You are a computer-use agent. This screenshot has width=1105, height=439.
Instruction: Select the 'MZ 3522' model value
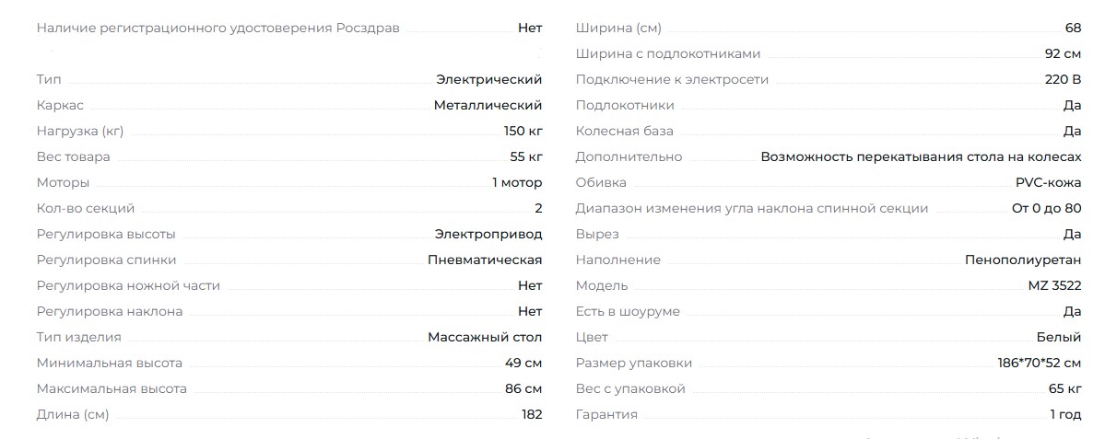1054,286
